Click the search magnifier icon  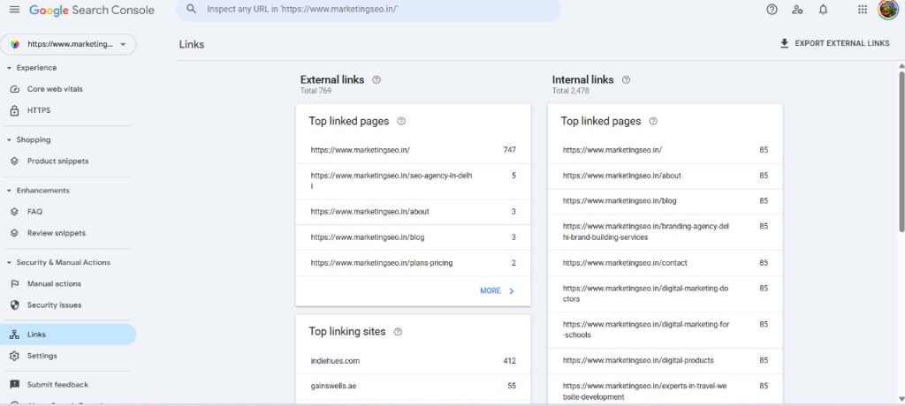click(x=192, y=9)
